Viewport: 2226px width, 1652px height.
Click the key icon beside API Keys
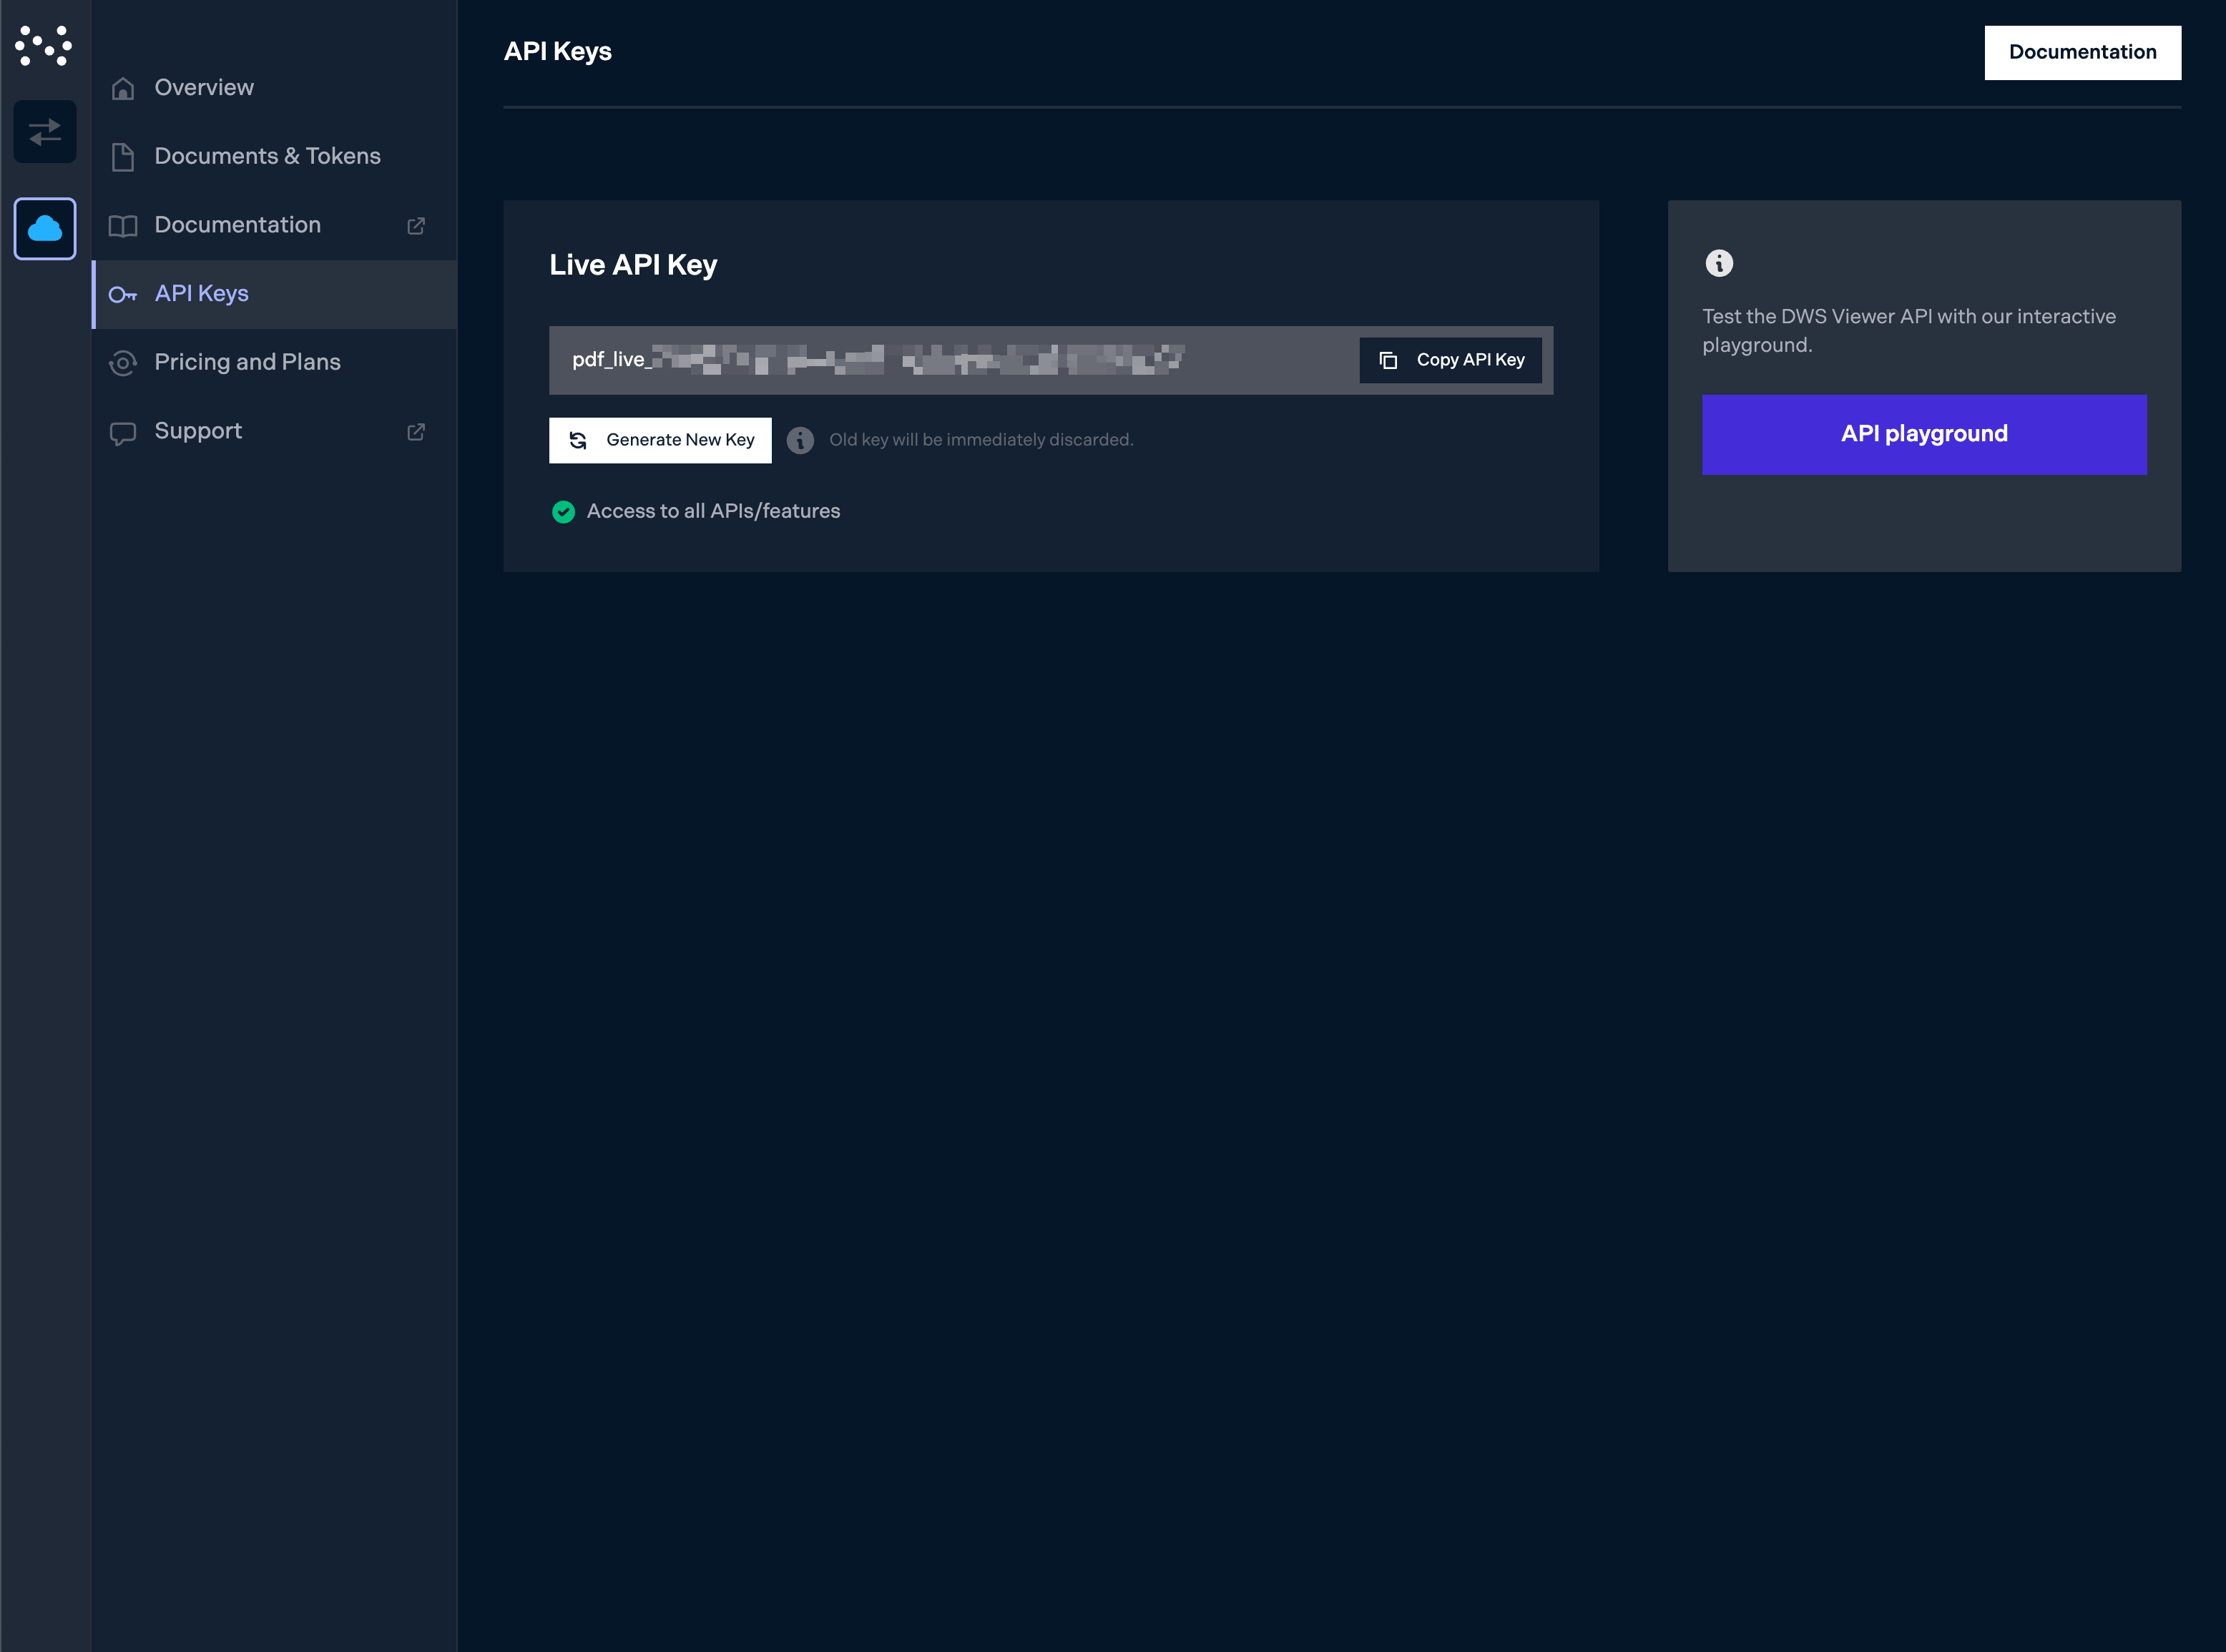pos(122,294)
